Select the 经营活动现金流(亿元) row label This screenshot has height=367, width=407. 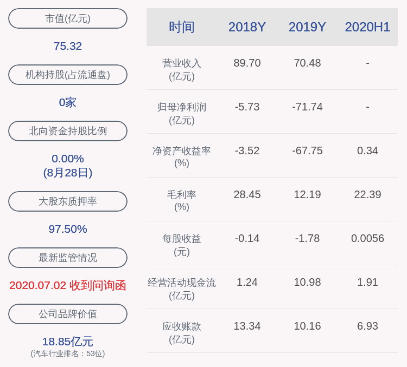tap(181, 289)
